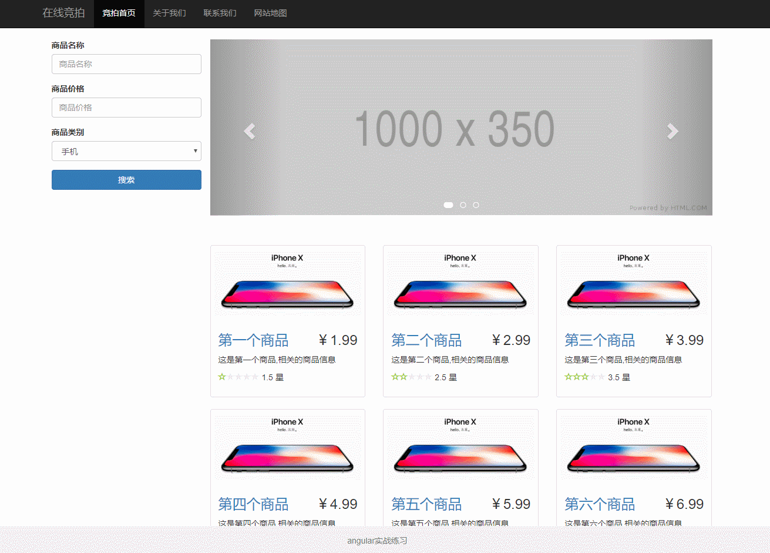770x553 pixels.
Task: Select the second carousel indicator dot
Action: [463, 205]
